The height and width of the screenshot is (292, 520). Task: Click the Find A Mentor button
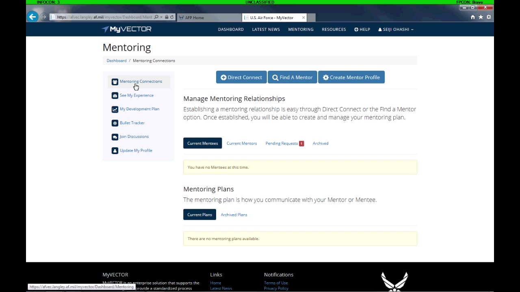coord(292,77)
